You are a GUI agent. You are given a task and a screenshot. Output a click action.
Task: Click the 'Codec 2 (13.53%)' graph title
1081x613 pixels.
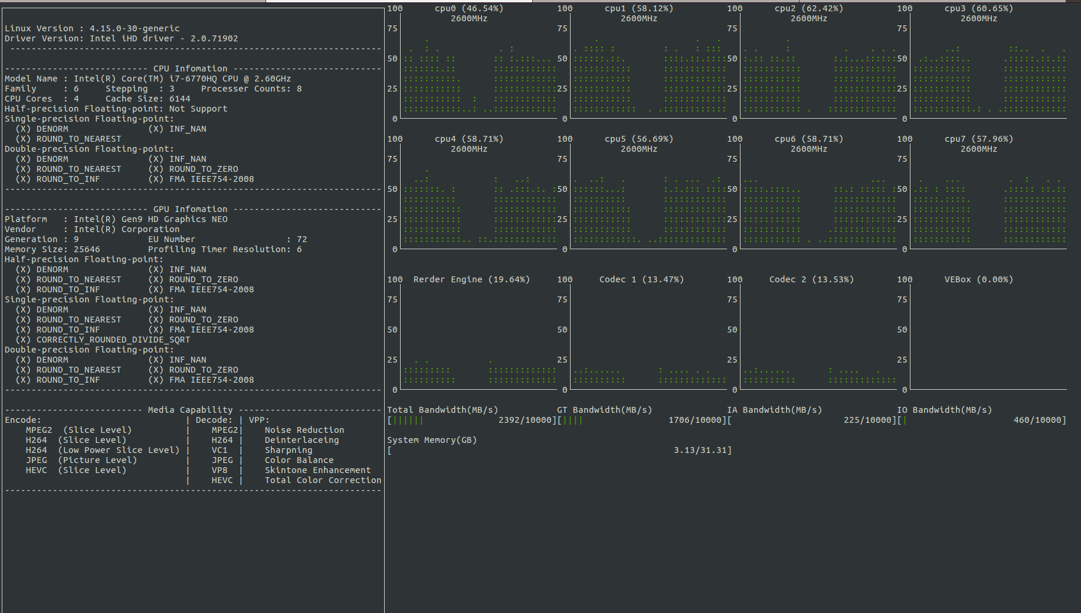click(811, 279)
